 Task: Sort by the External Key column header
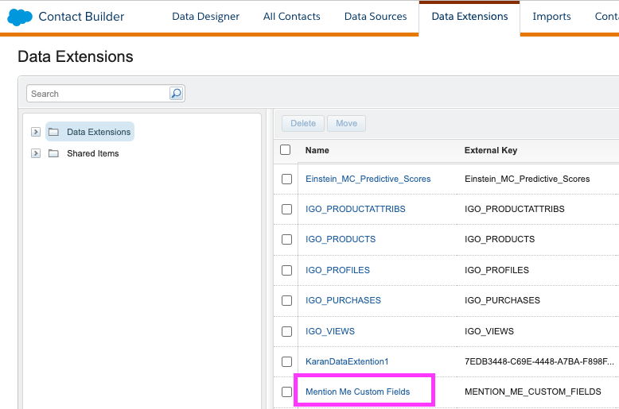491,150
